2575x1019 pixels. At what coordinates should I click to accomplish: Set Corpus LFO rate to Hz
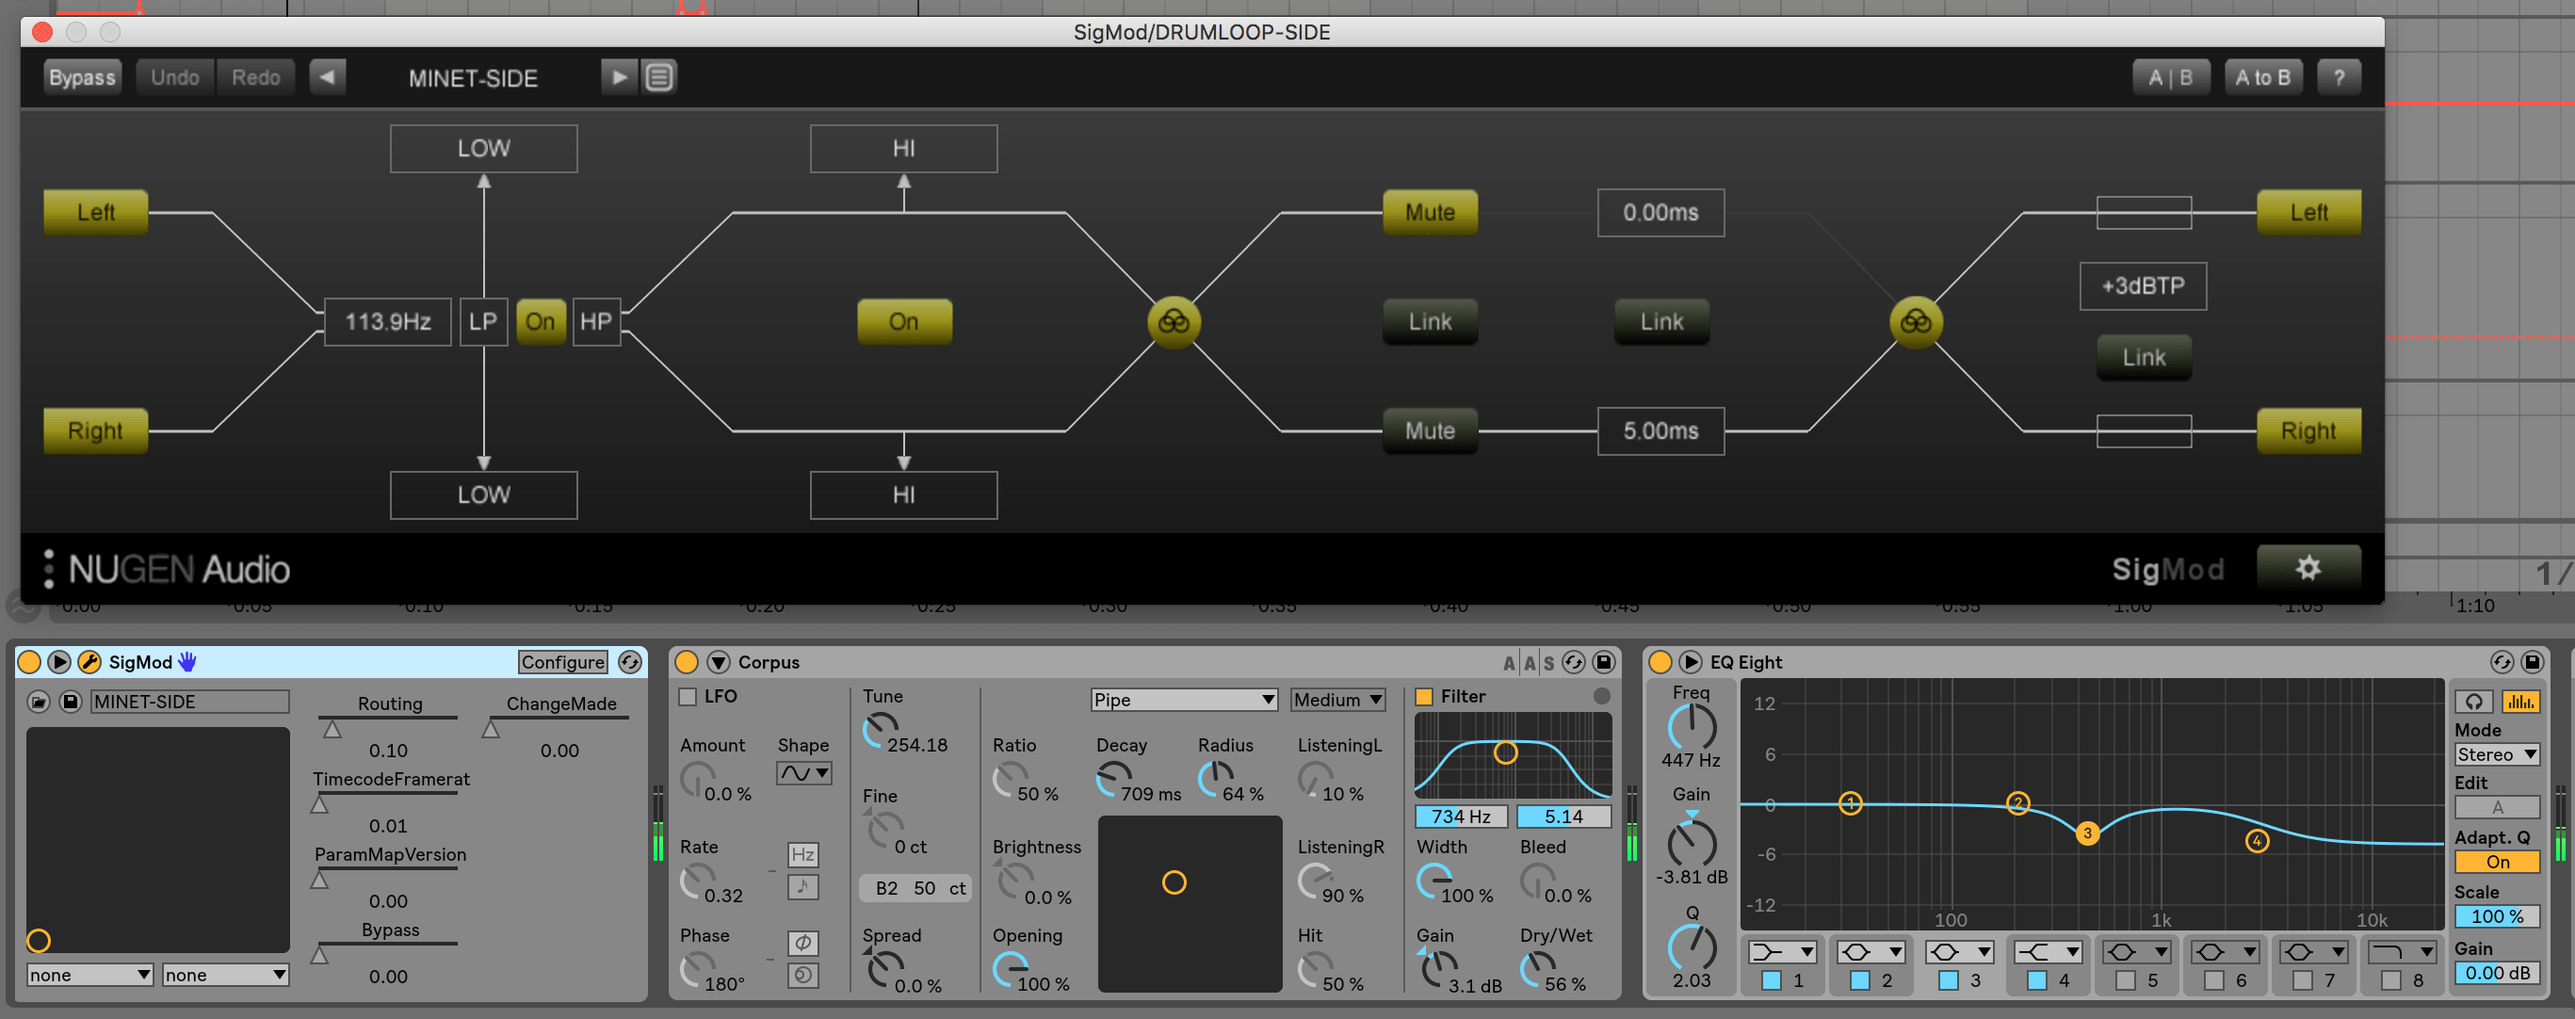(x=802, y=854)
